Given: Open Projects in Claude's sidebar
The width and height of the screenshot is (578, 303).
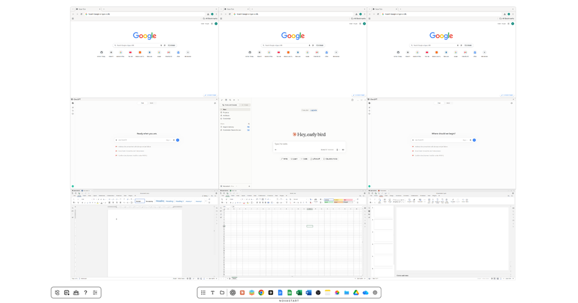Looking at the screenshot, I should 235,113.
